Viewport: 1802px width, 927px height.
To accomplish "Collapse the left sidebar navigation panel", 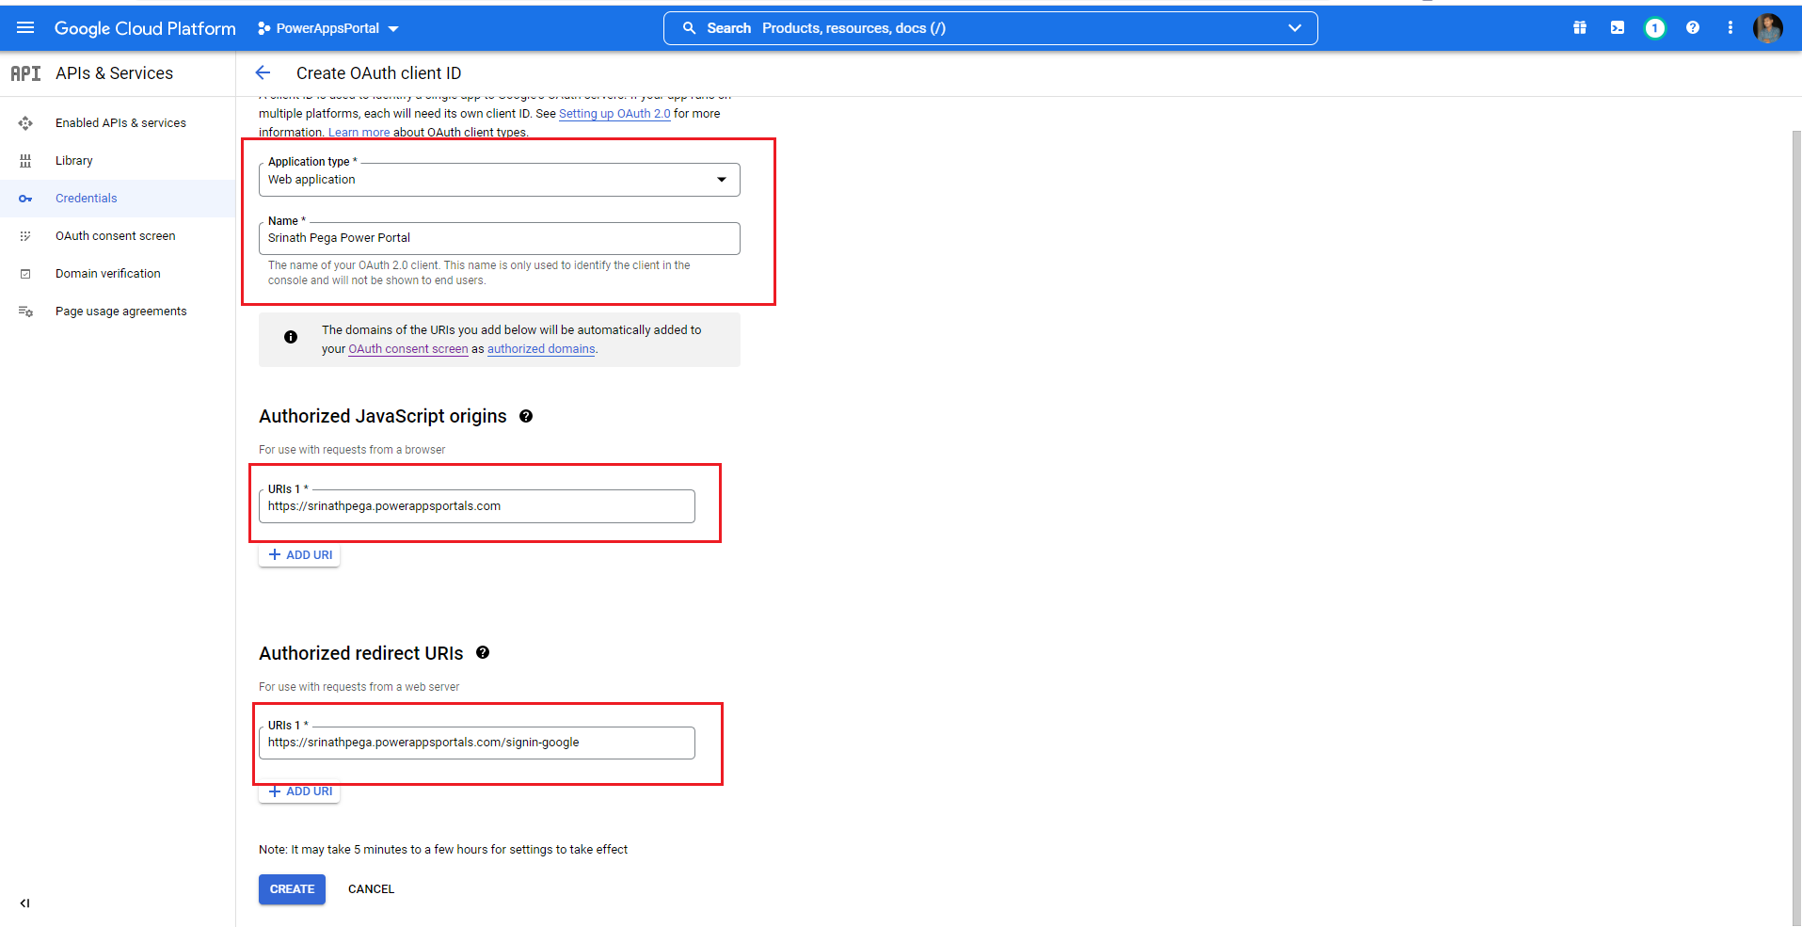I will [x=25, y=903].
